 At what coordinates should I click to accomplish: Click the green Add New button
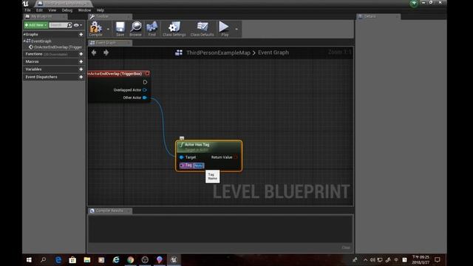coord(35,25)
